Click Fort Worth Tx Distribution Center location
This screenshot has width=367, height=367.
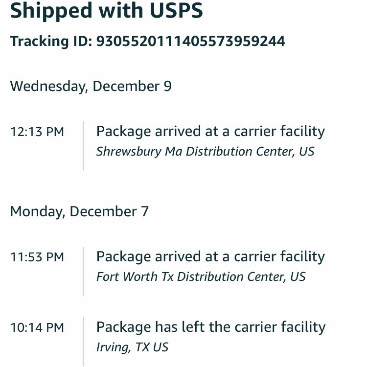pyautogui.click(x=201, y=276)
